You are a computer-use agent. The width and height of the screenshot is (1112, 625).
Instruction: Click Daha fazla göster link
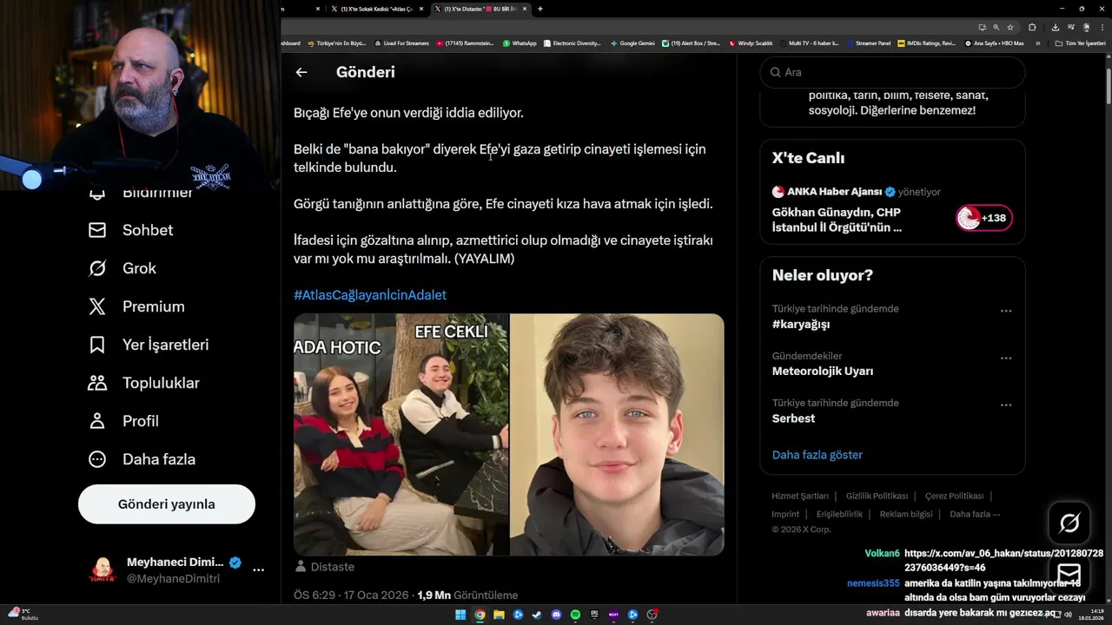coord(817,455)
